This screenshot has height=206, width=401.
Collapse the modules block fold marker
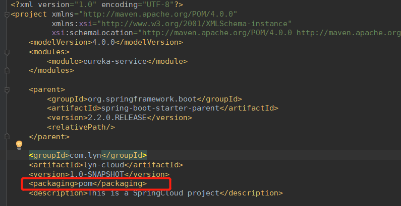pyautogui.click(x=7, y=52)
